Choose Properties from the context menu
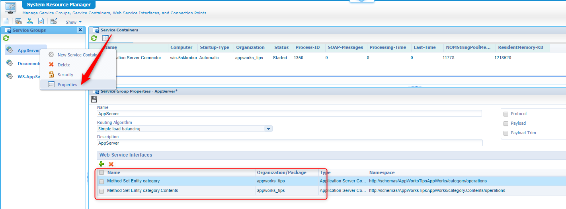 tap(67, 84)
